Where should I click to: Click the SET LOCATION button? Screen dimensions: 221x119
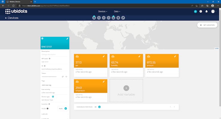[207, 25]
